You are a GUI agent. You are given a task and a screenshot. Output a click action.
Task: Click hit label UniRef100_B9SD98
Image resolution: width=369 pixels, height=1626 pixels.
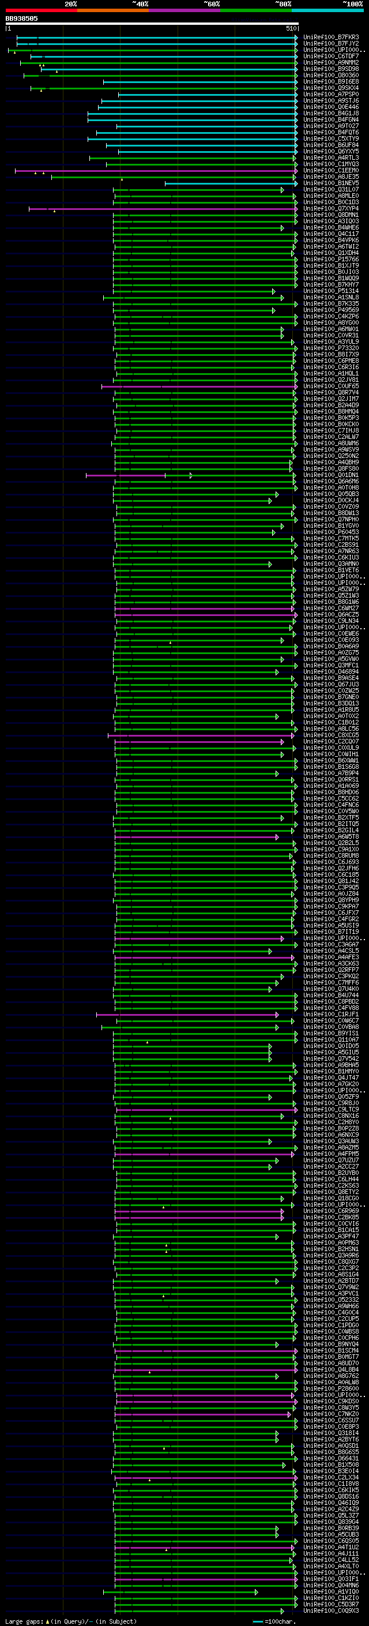(331, 69)
